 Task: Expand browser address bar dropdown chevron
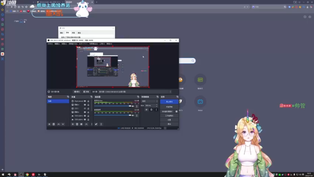pyautogui.click(x=248, y=7)
